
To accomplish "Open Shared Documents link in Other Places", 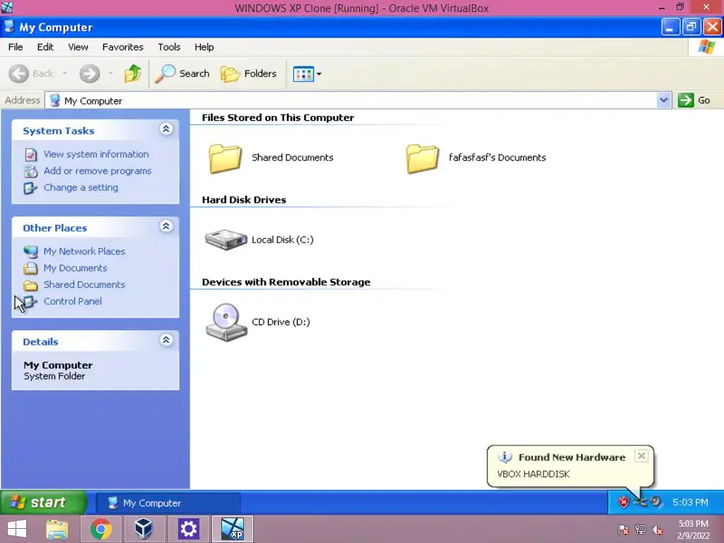I will pos(84,284).
